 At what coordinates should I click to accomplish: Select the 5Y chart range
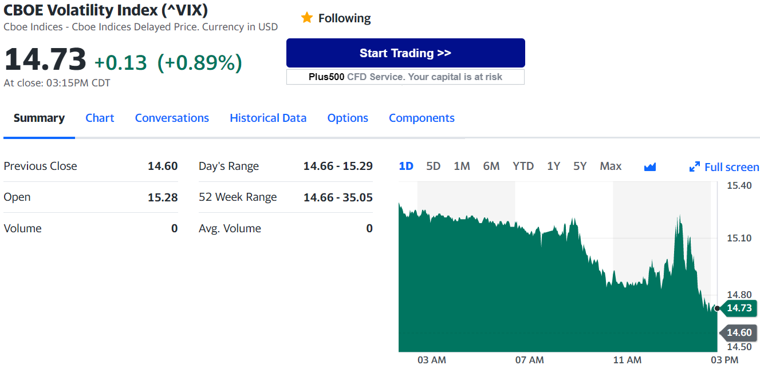(580, 166)
